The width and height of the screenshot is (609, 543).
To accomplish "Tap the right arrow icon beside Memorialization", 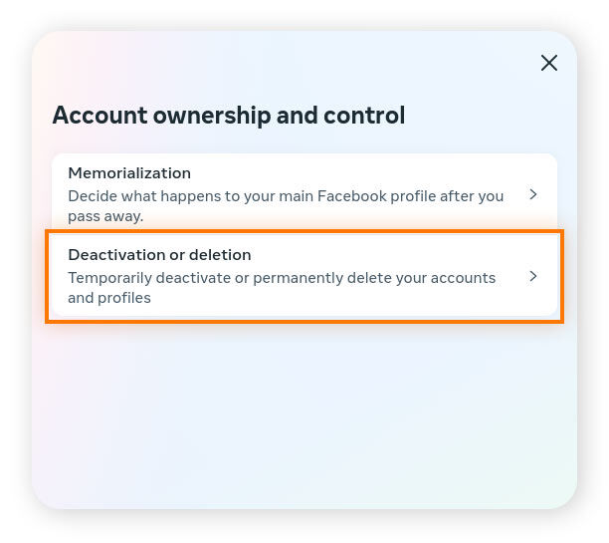I will pyautogui.click(x=533, y=194).
